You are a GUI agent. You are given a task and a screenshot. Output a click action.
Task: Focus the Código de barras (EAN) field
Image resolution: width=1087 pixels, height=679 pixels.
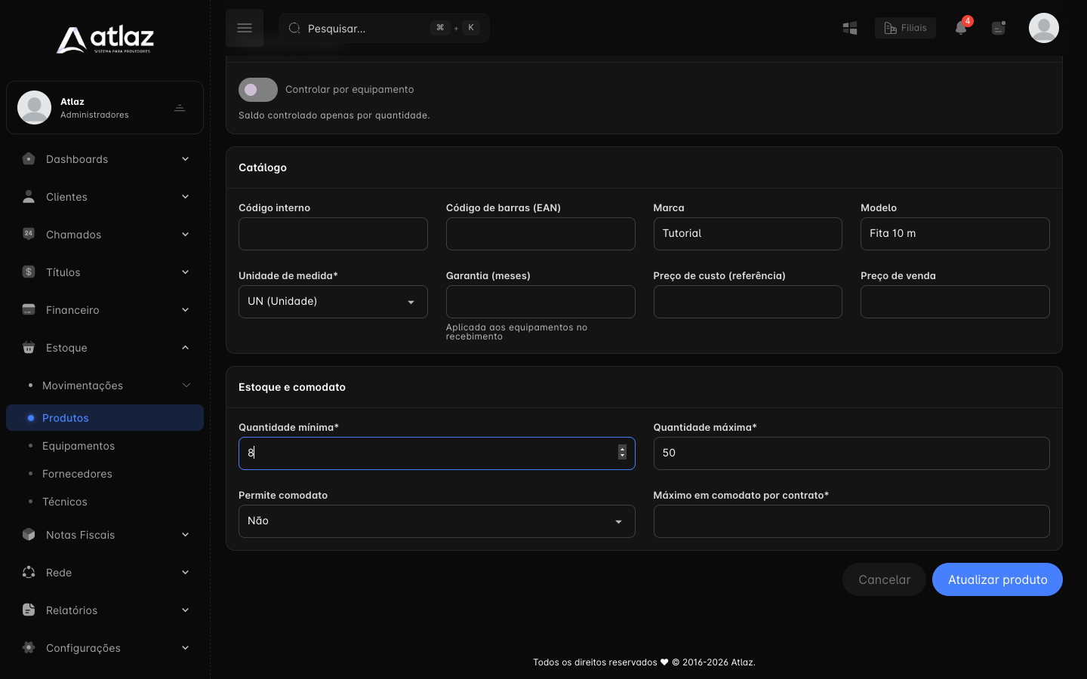click(x=540, y=234)
